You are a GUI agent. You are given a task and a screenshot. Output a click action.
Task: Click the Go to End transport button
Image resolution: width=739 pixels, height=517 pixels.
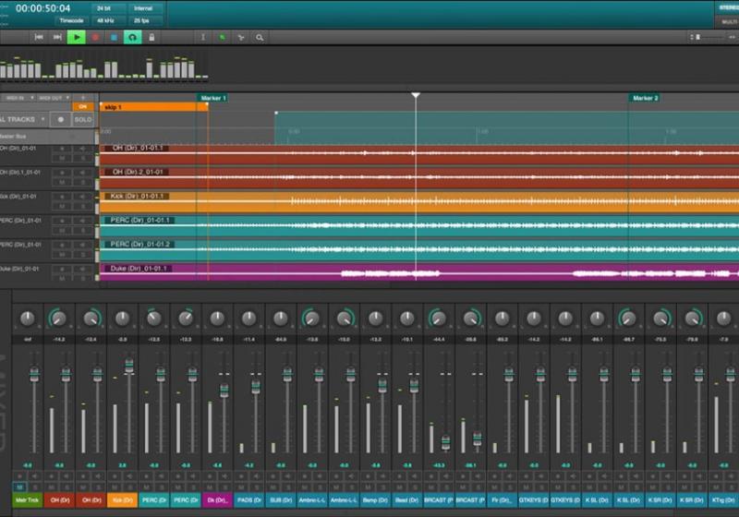click(x=57, y=37)
